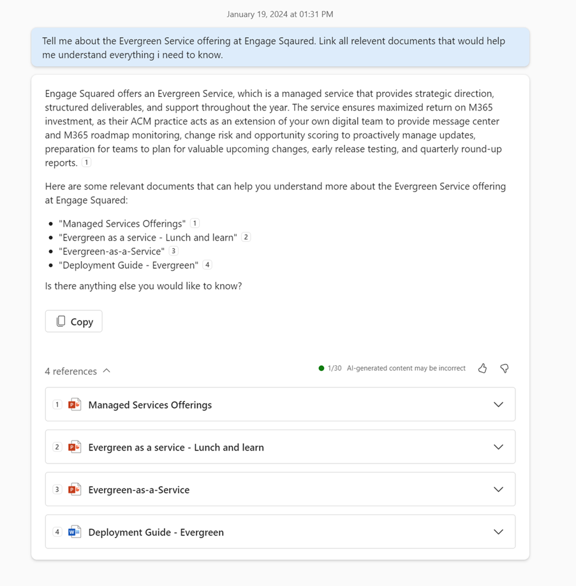Click citation marker 1 after quarterly round-up reports

(x=86, y=163)
